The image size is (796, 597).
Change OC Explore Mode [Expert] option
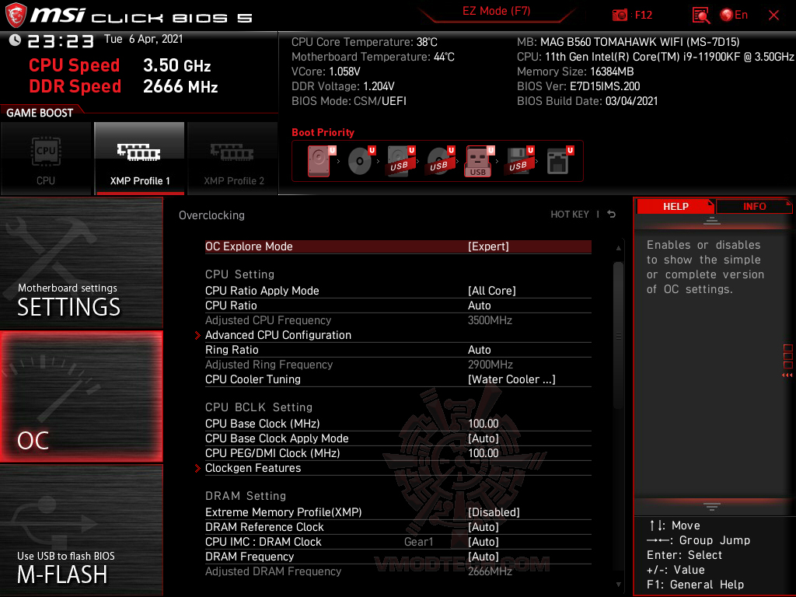tap(398, 246)
